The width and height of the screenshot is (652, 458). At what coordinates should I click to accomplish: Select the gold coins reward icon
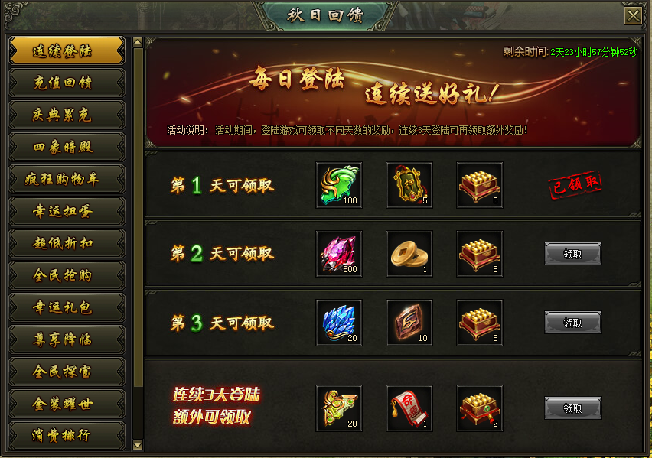pyautogui.click(x=409, y=254)
